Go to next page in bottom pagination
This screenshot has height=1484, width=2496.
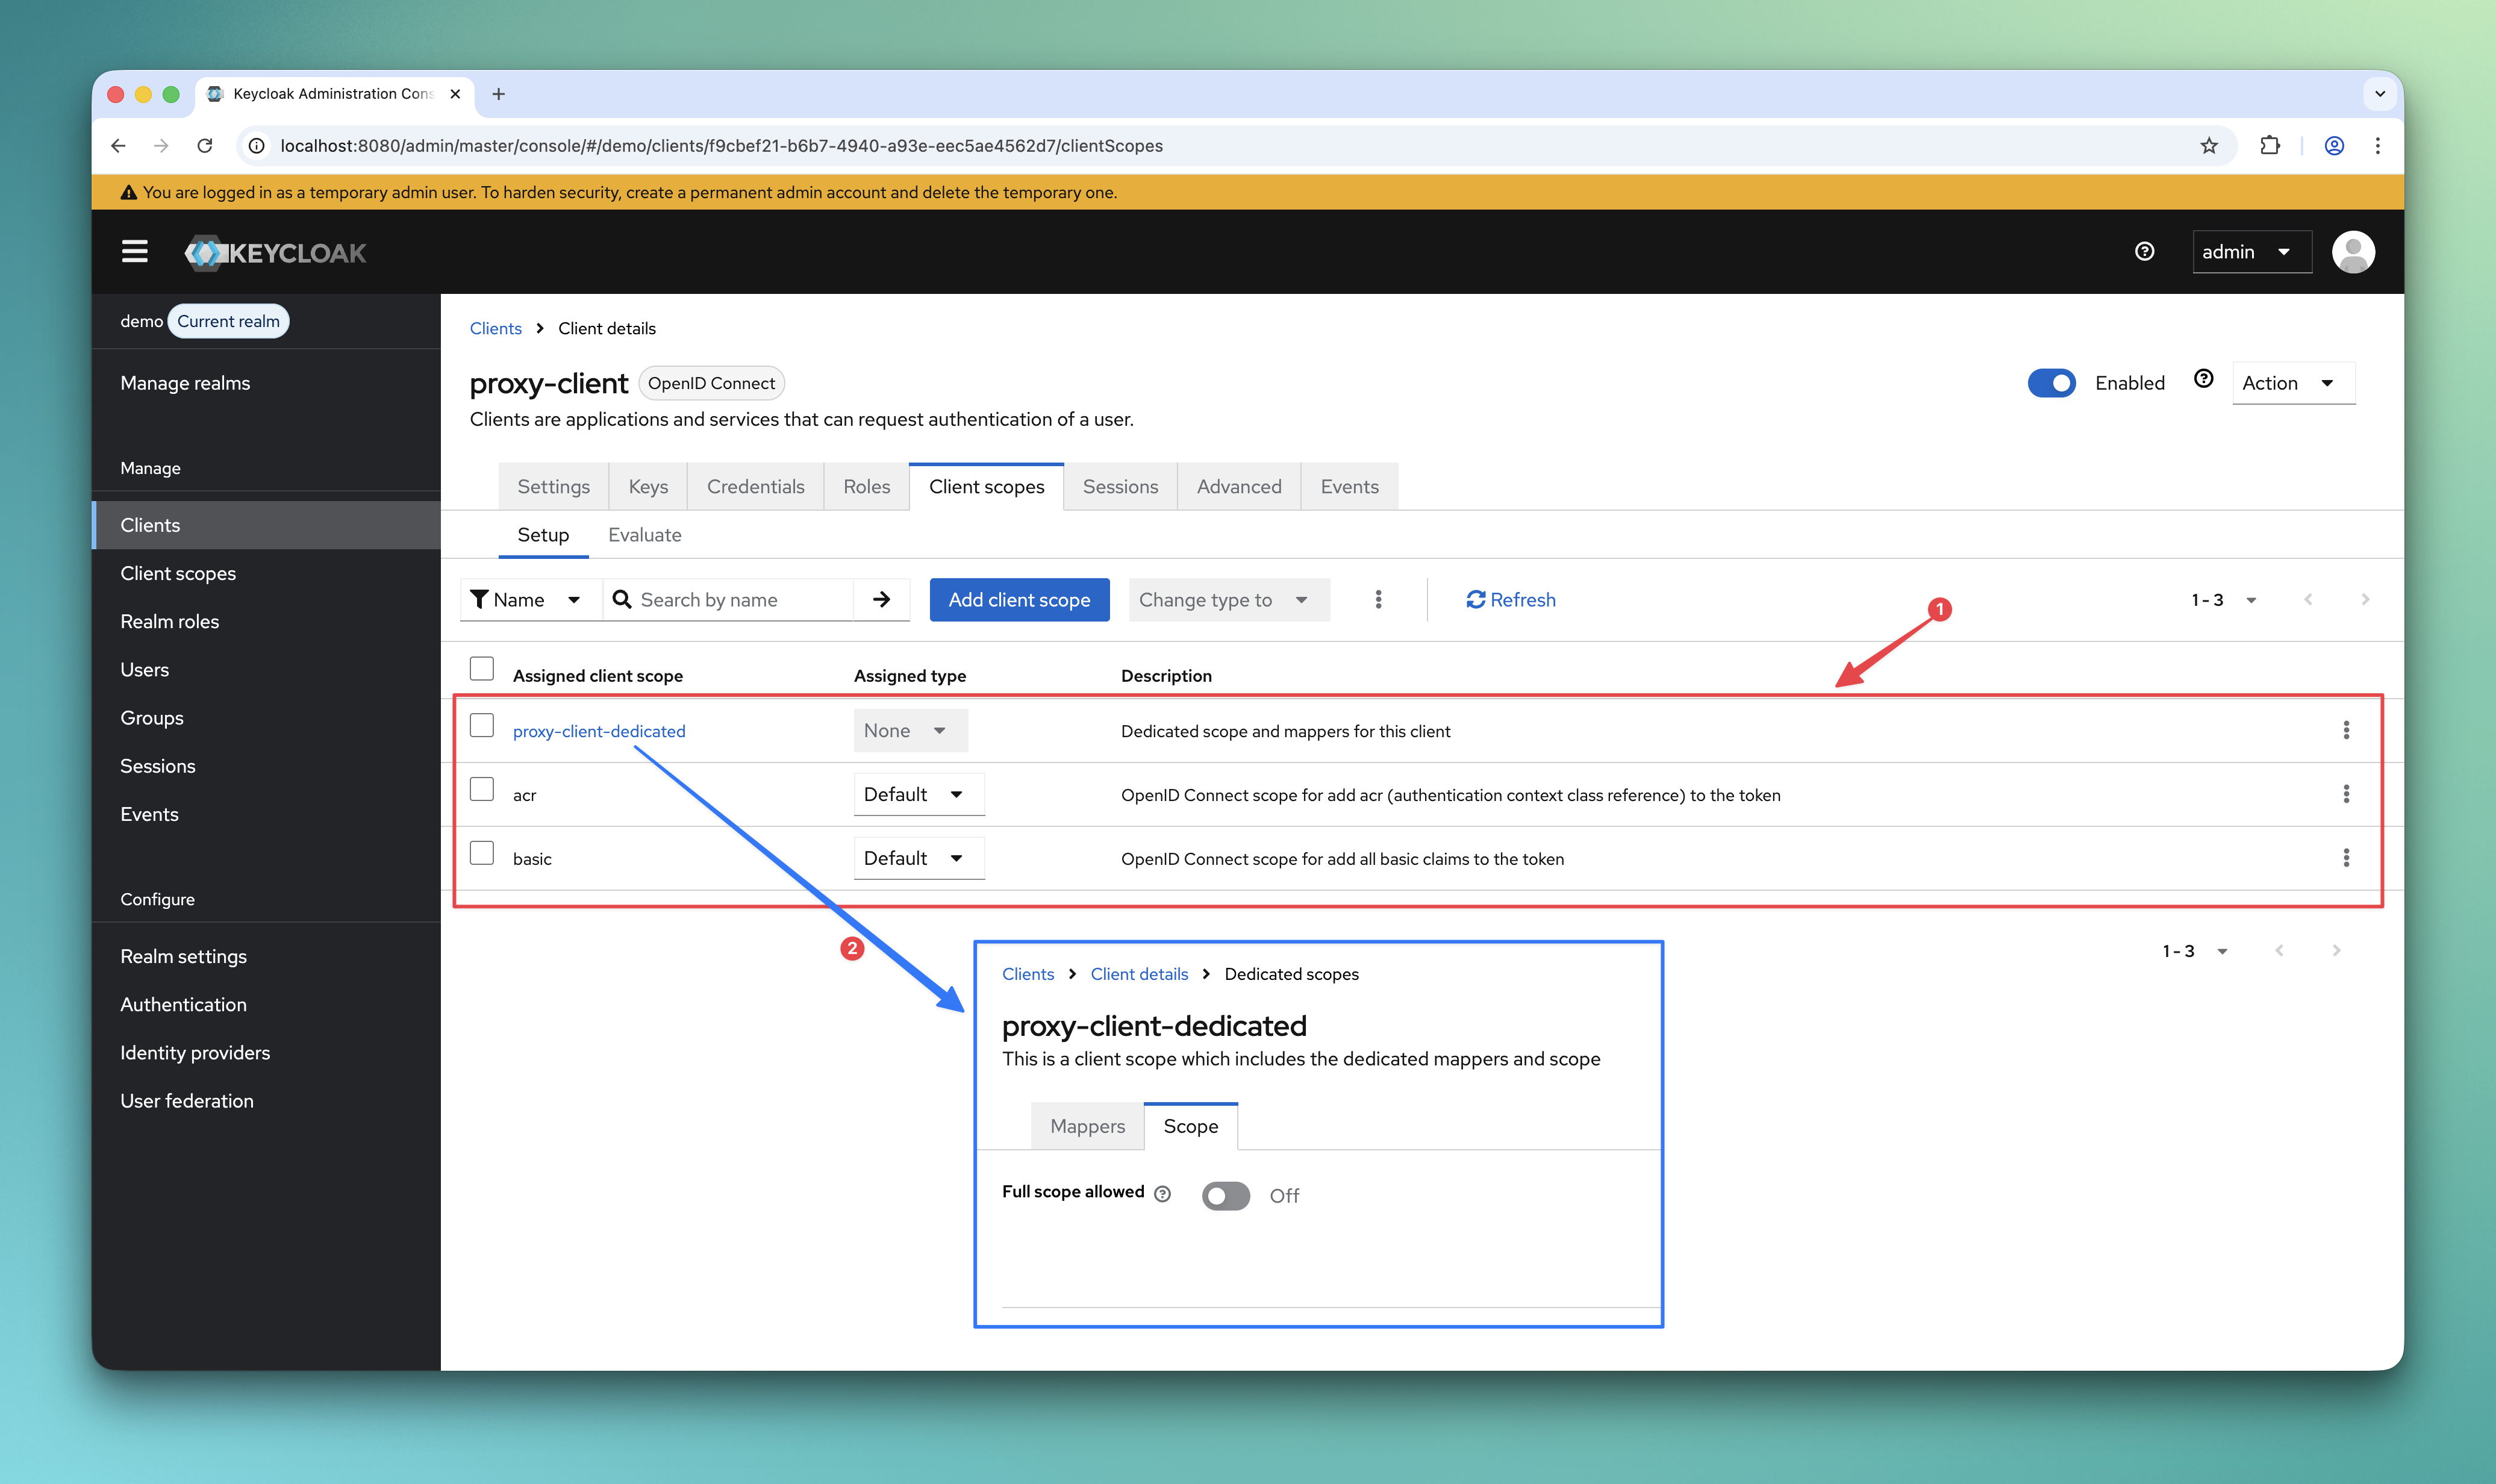tap(2336, 950)
